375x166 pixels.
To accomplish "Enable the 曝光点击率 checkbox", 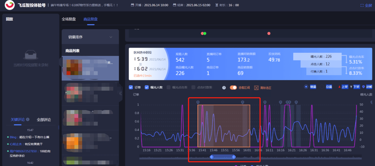I will [x=168, y=87].
